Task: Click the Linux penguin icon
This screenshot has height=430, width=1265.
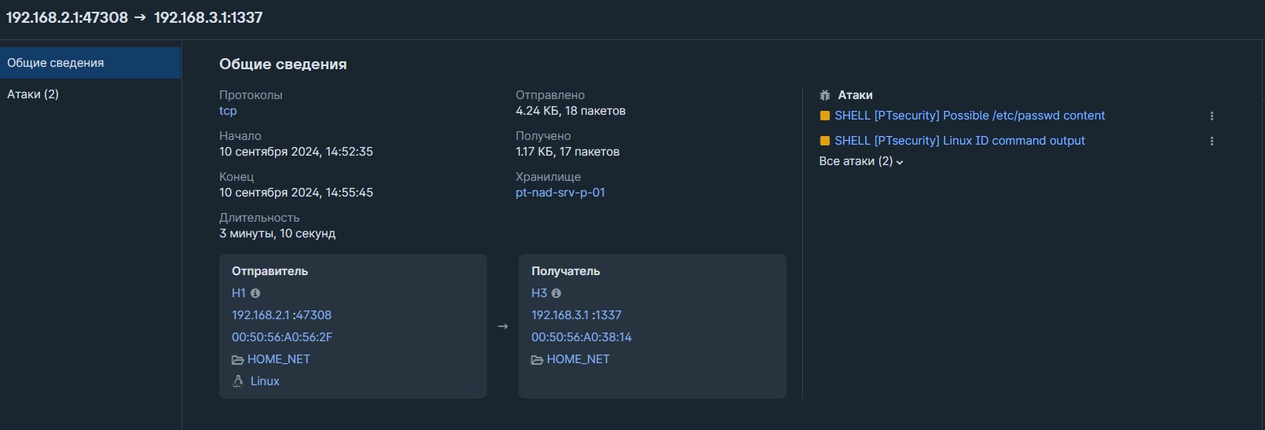Action: [x=238, y=381]
